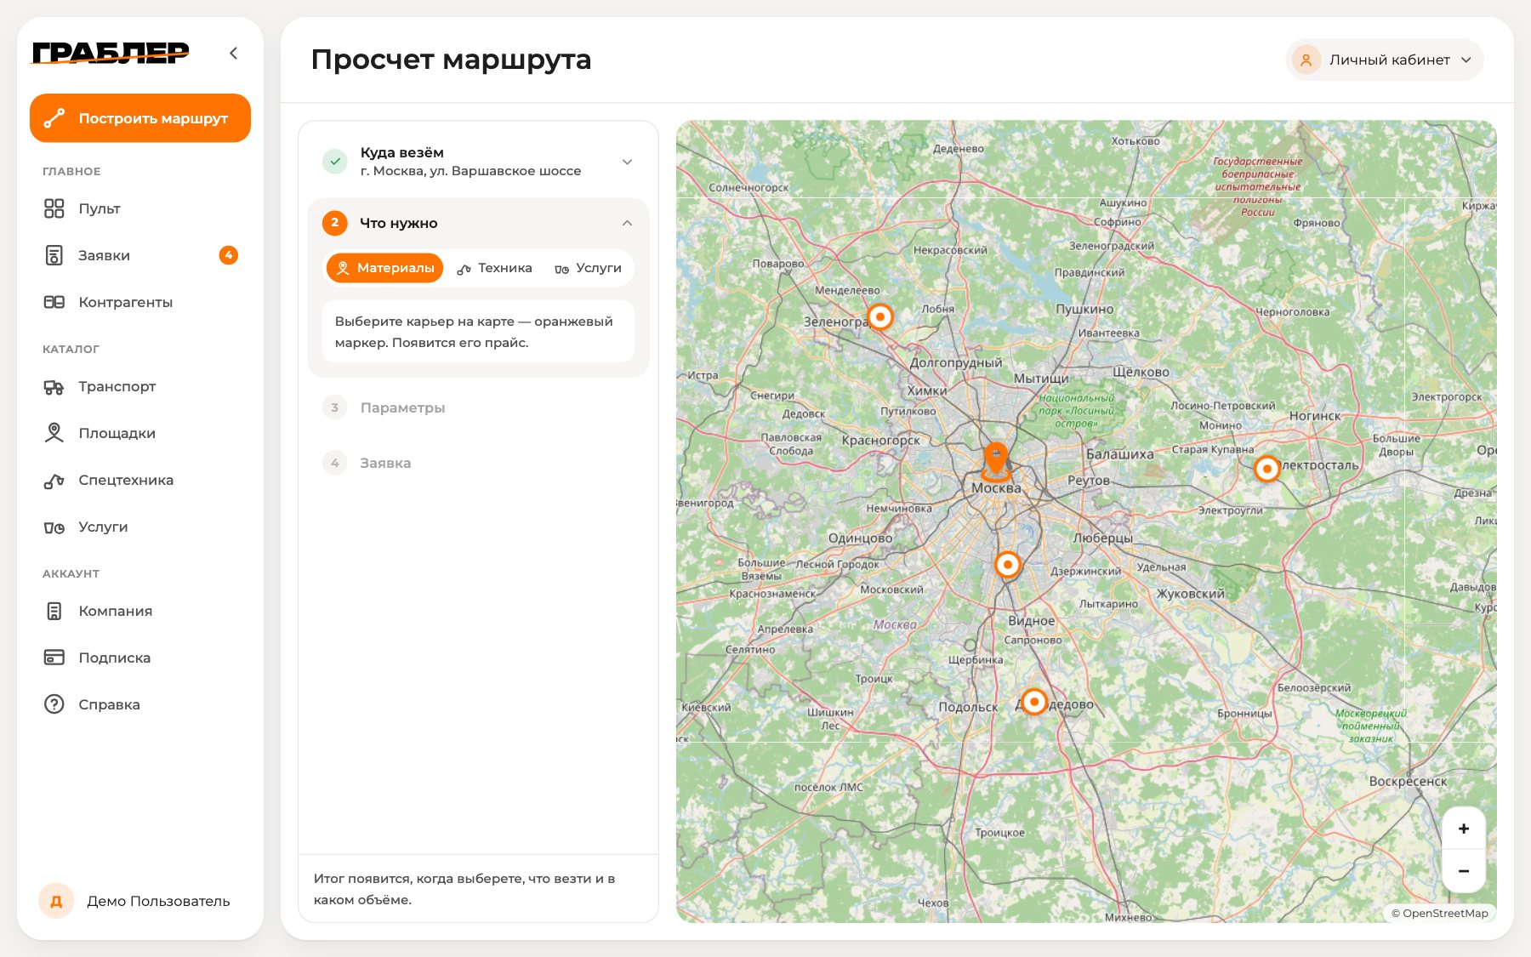Switch to the Техника tab

[494, 268]
